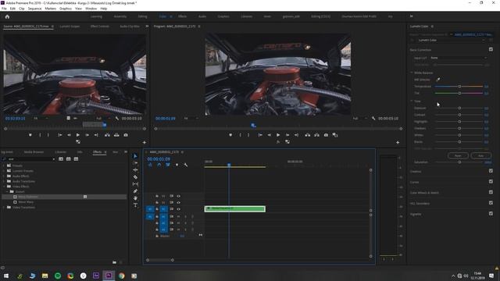
Task: Play the Program monitor
Action: [278, 135]
